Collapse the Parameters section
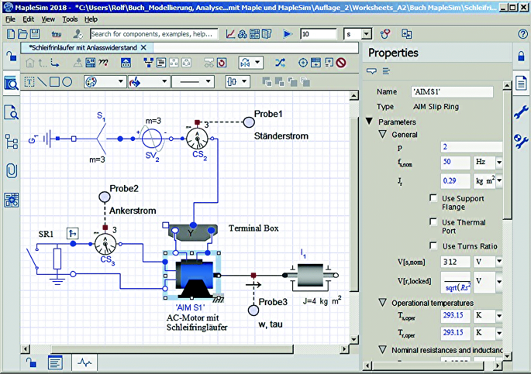Screen dimensions: 531x374 point(370,121)
